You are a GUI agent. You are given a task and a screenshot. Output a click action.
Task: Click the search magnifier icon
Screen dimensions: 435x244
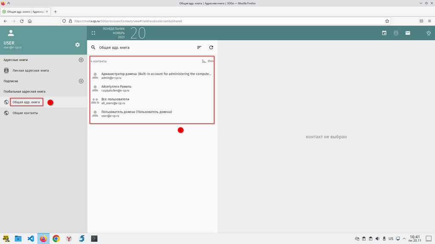coord(93,47)
